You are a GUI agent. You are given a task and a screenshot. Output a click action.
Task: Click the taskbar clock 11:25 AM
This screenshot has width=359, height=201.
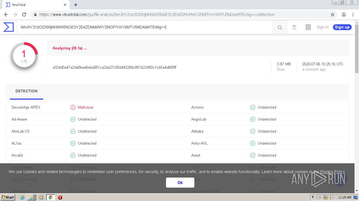point(345,197)
